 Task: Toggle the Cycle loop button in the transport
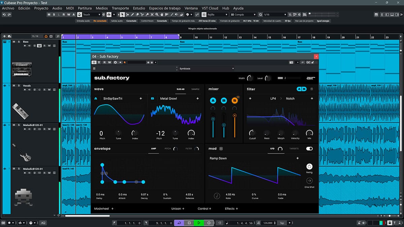[x=179, y=223]
